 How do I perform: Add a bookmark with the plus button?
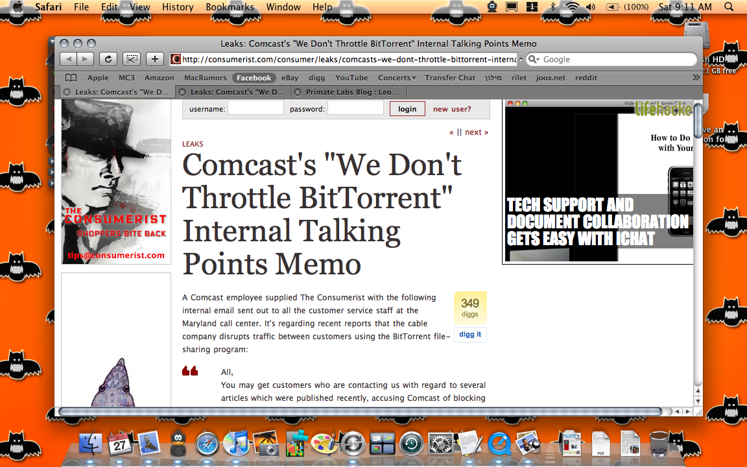(x=155, y=59)
